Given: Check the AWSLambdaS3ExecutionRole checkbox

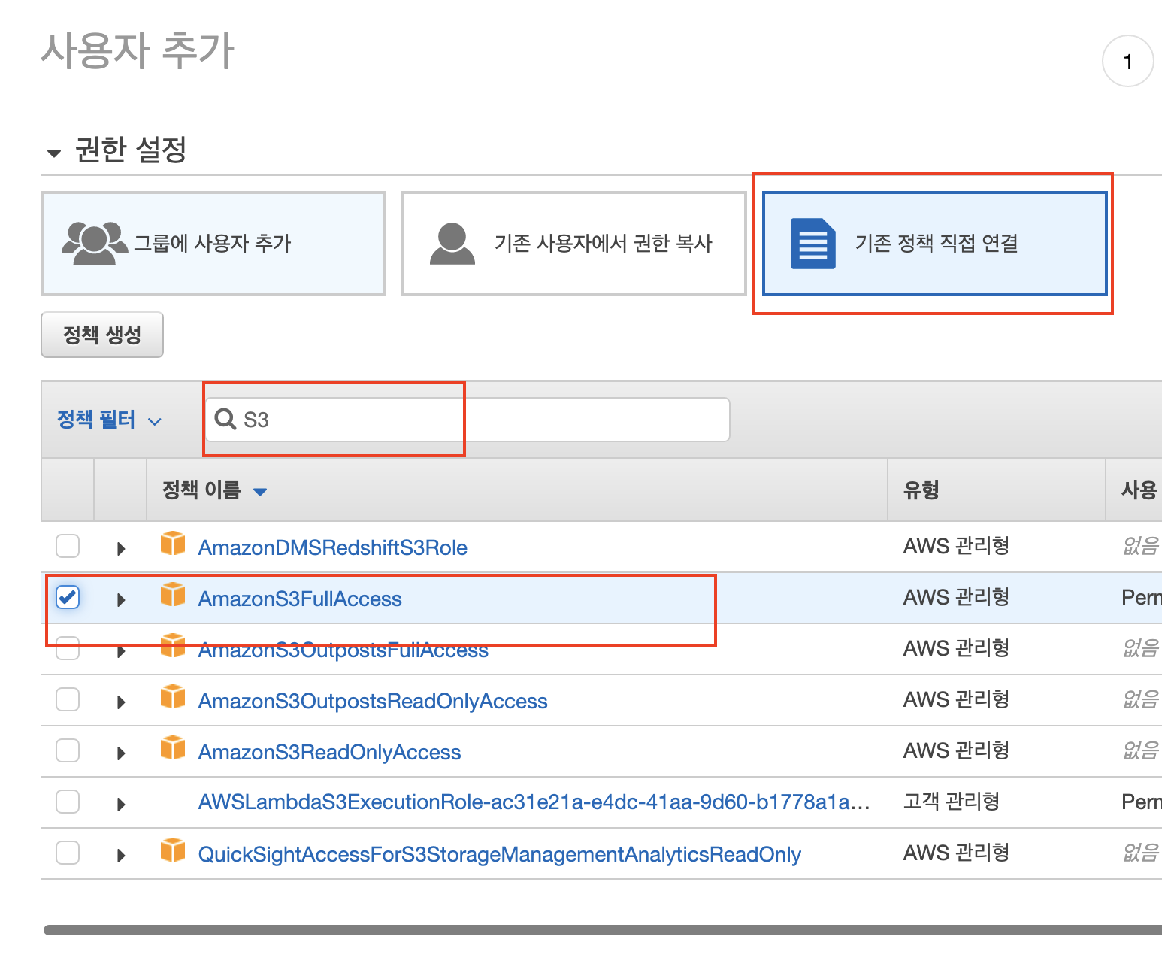Looking at the screenshot, I should pos(68,802).
